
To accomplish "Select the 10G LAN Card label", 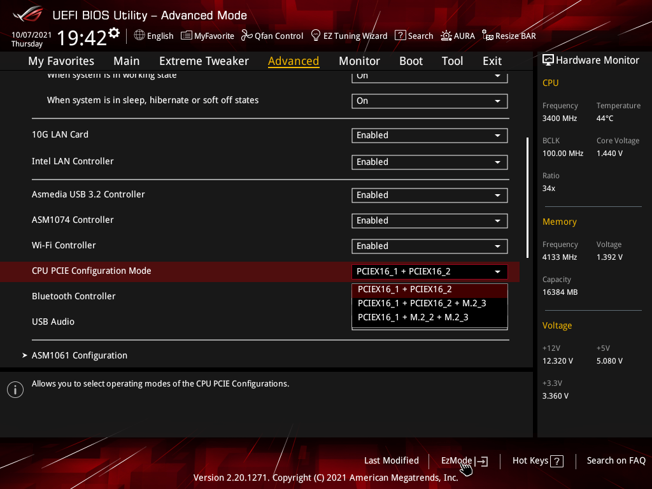I will [60, 135].
